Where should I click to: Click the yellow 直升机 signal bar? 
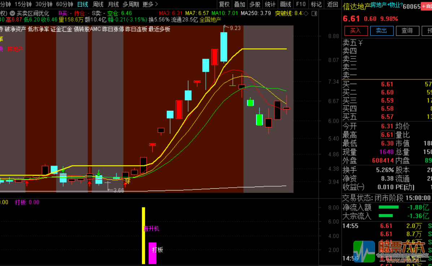(143, 235)
